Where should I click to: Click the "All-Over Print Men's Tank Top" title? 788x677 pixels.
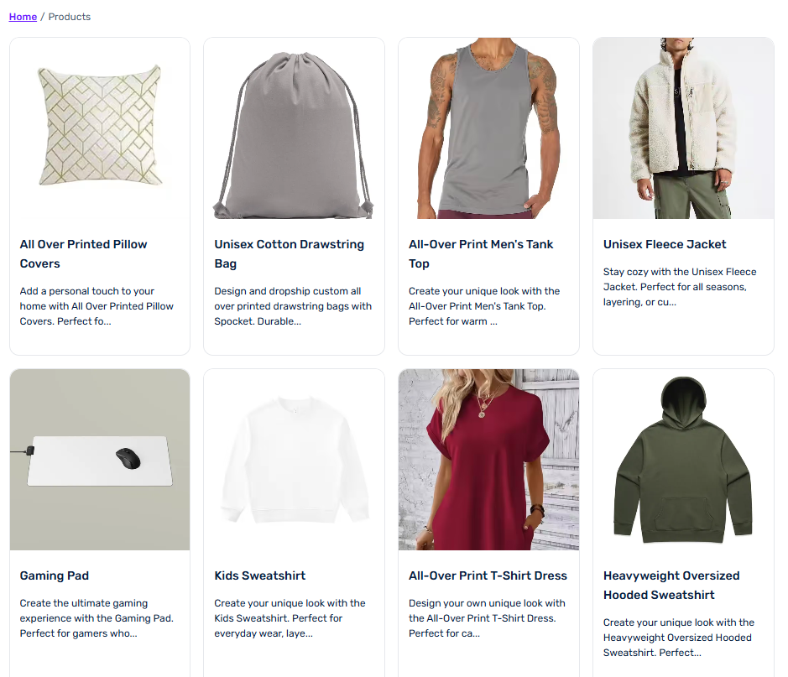pyautogui.click(x=481, y=253)
